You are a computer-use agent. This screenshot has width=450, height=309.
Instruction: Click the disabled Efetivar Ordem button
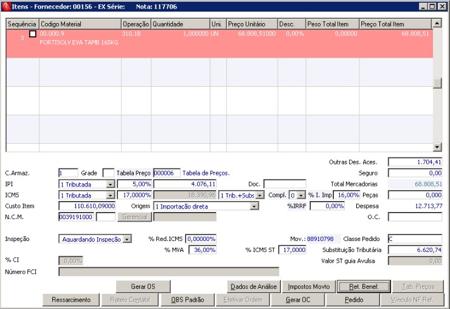243,299
